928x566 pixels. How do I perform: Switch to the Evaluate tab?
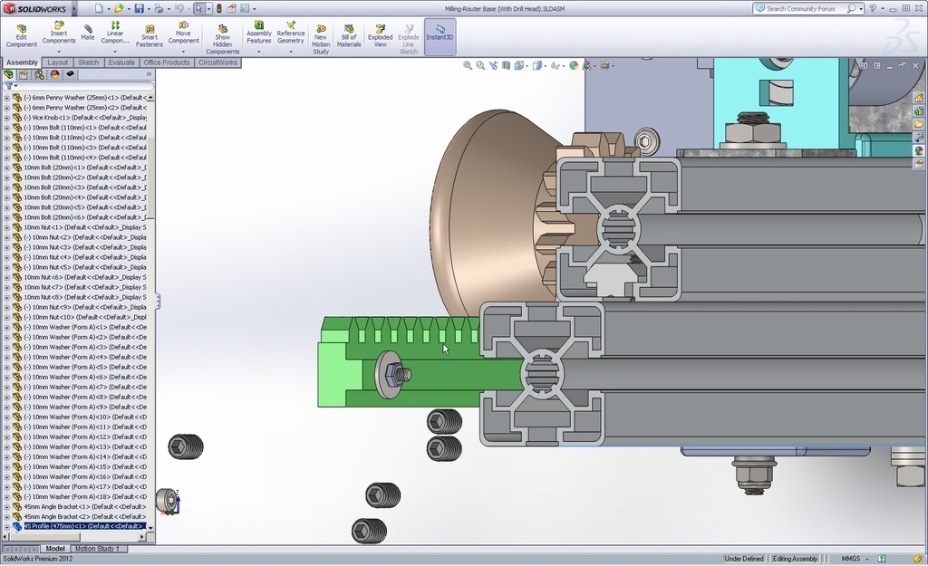(121, 62)
